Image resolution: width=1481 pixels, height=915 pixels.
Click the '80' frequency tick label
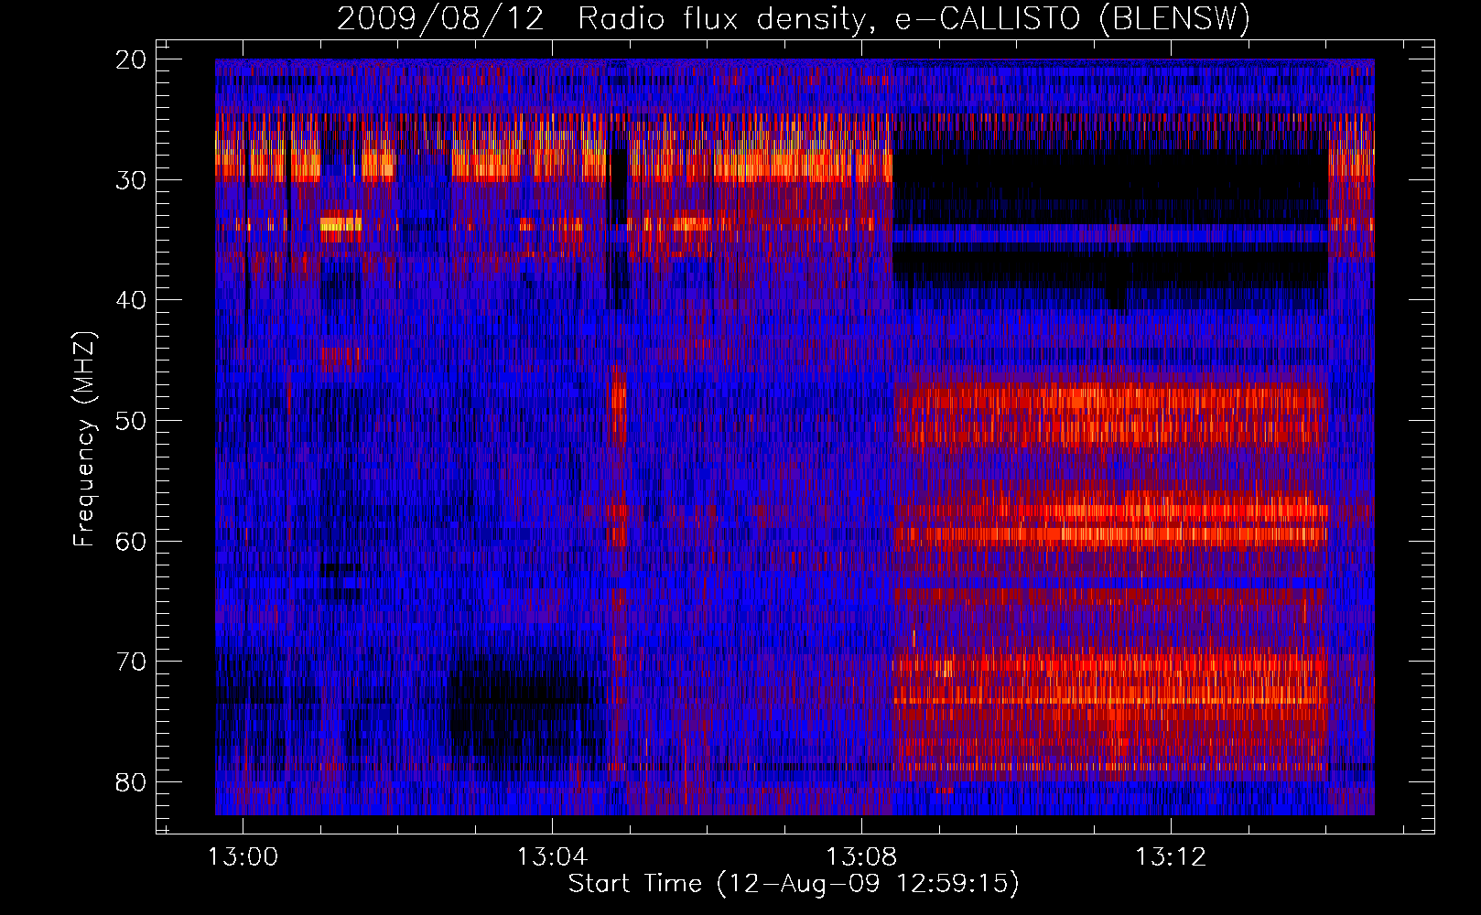(132, 782)
